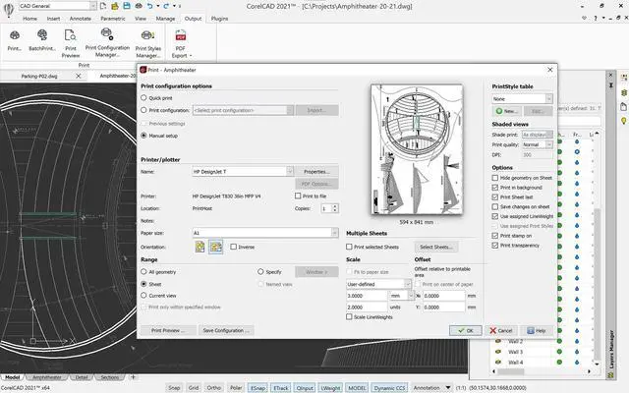Image resolution: width=629 pixels, height=393 pixels.
Task: Open the User-defined scale dropdown
Action: click(408, 284)
